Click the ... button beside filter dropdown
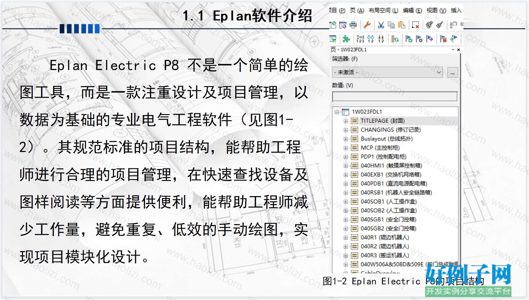 point(452,72)
